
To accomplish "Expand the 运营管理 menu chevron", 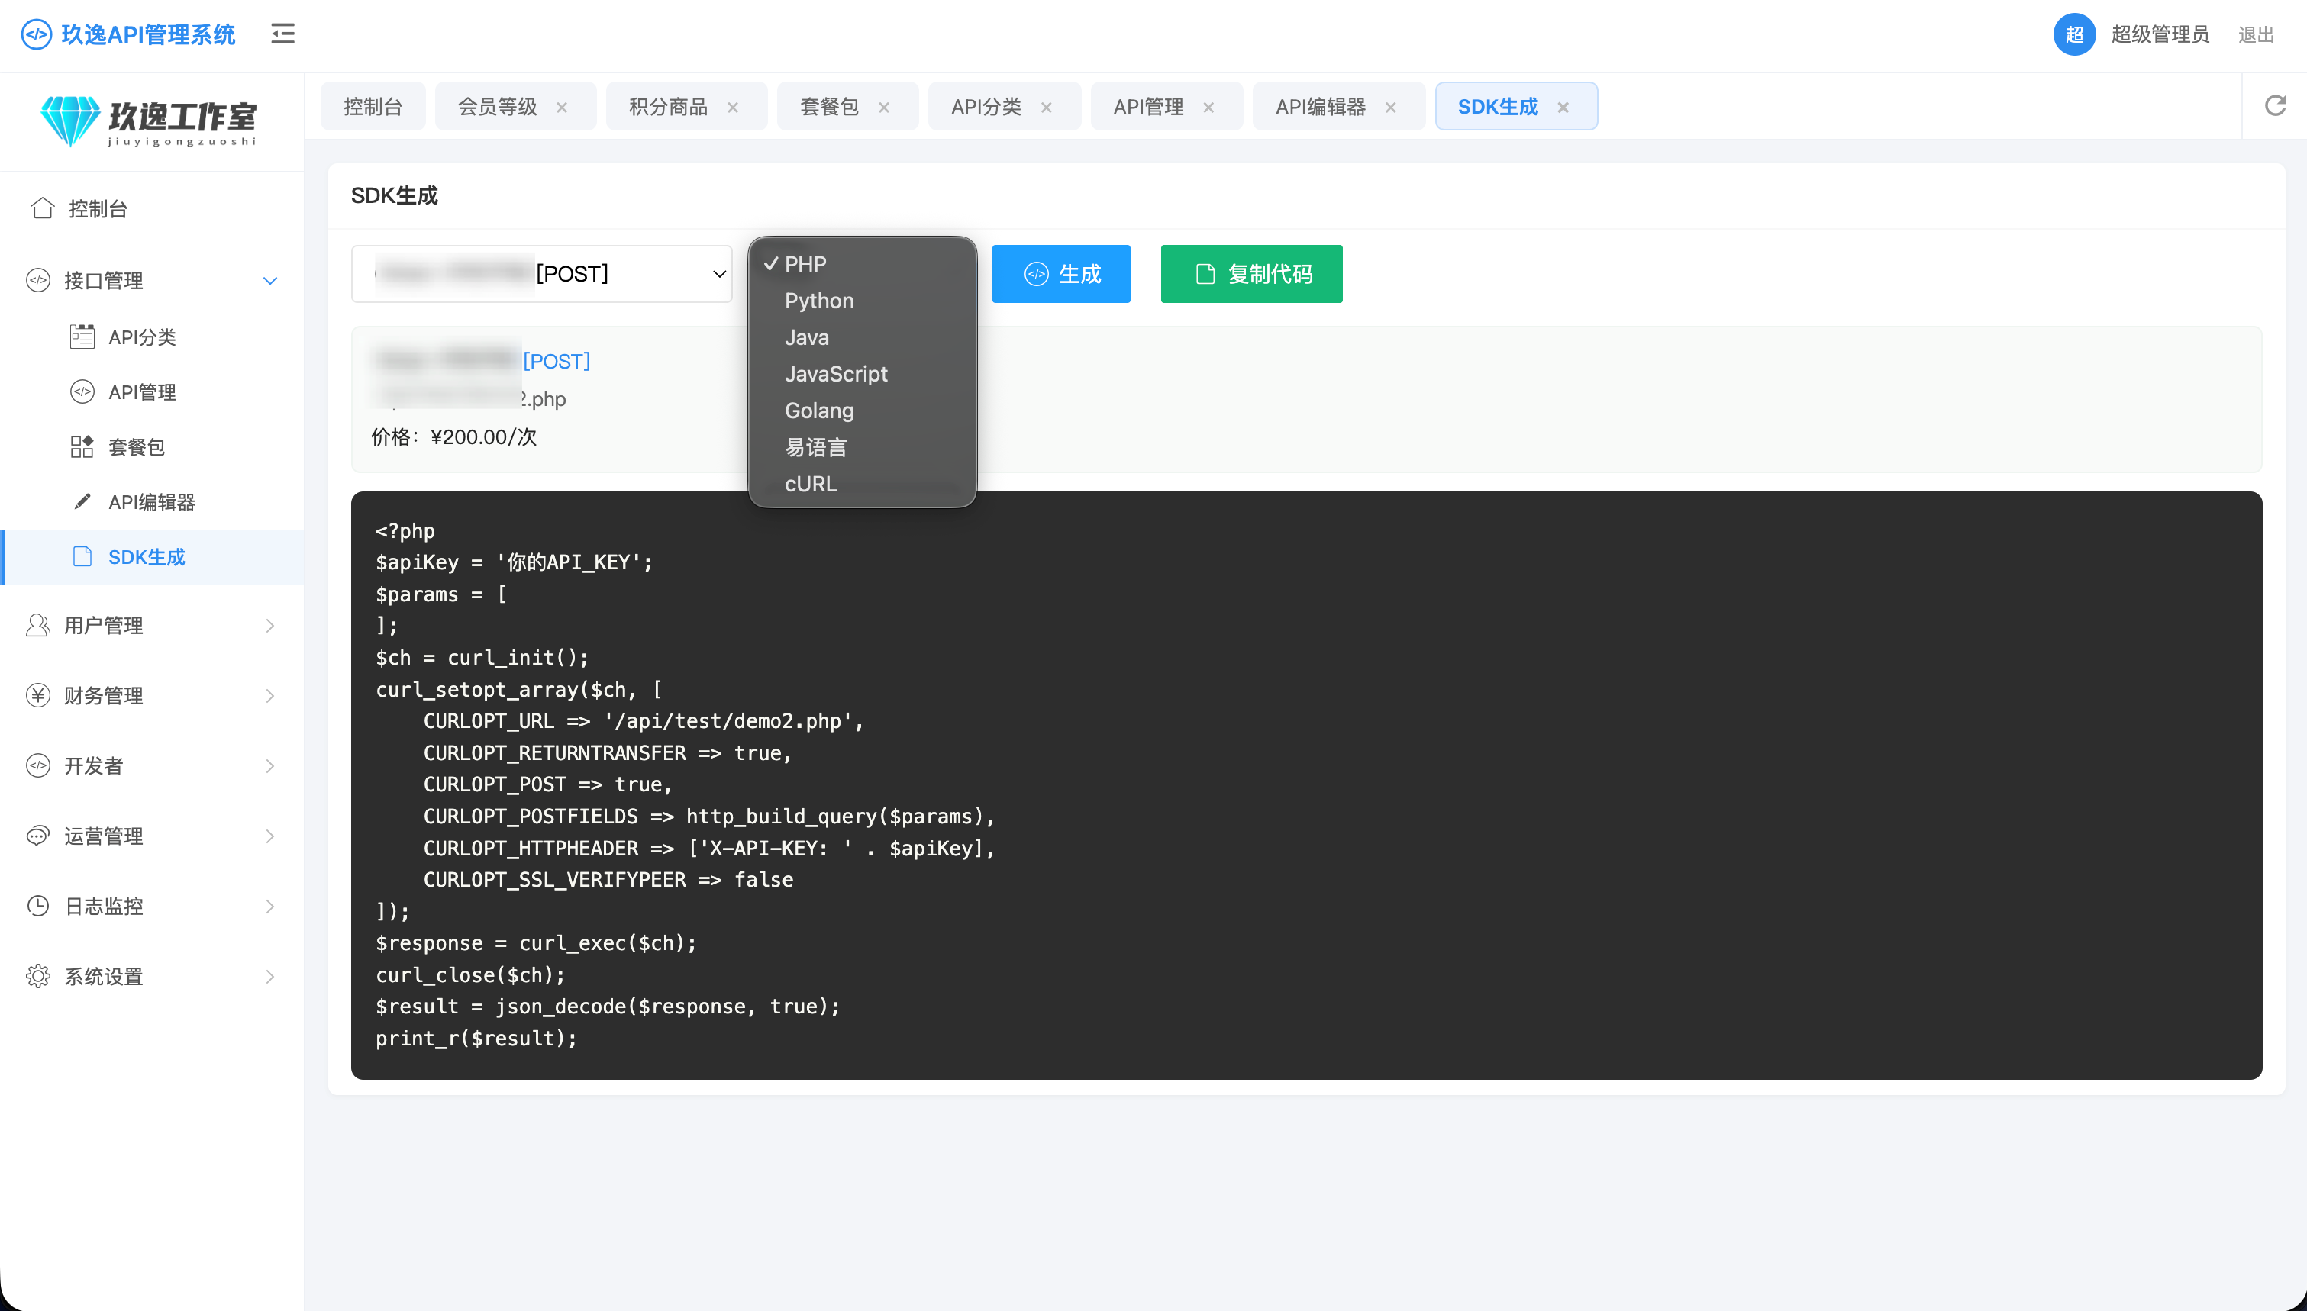I will click(269, 836).
